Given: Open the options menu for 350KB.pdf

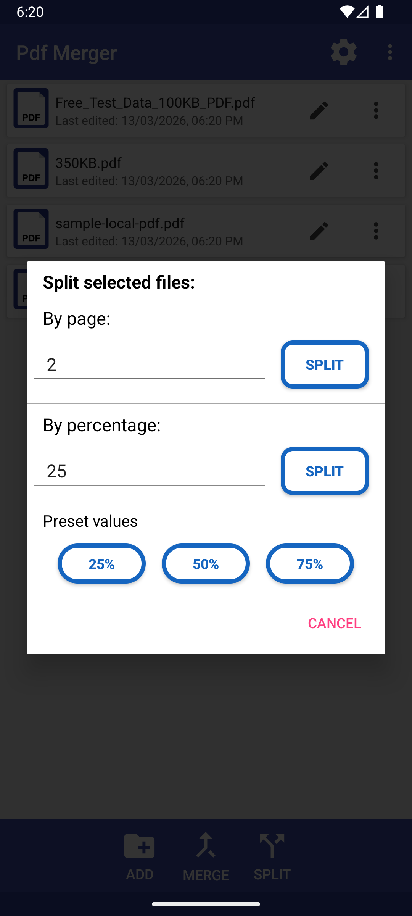Looking at the screenshot, I should [x=376, y=171].
